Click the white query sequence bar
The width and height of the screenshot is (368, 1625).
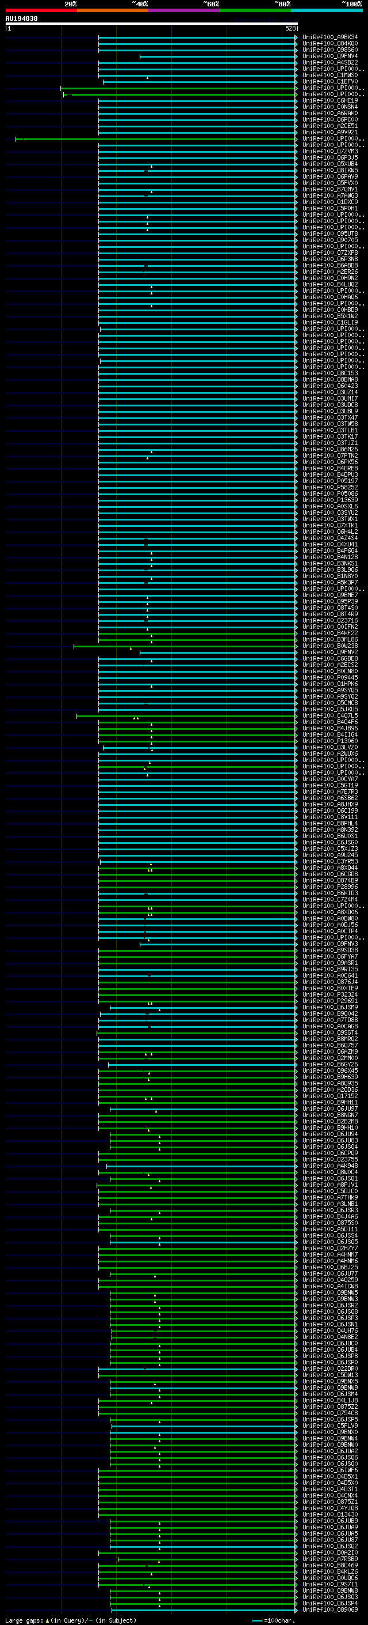(x=152, y=24)
